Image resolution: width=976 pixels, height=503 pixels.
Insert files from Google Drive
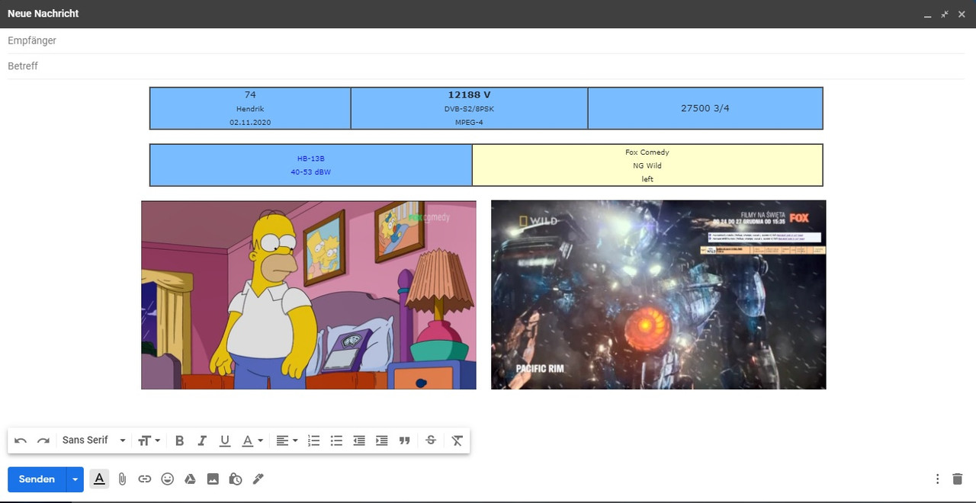[190, 479]
